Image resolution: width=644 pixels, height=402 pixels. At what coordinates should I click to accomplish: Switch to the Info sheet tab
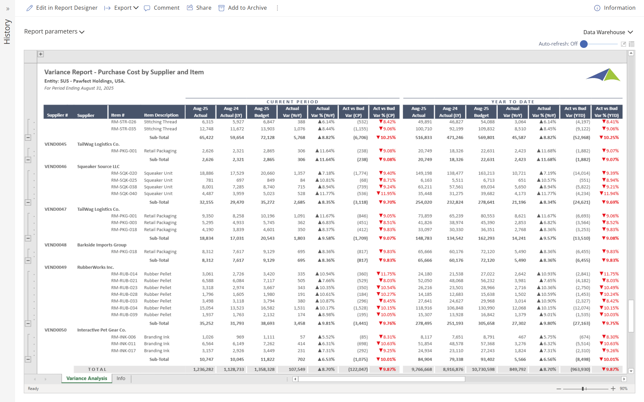tap(121, 378)
